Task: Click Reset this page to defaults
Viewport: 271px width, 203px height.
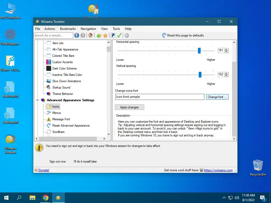Action: [183, 35]
